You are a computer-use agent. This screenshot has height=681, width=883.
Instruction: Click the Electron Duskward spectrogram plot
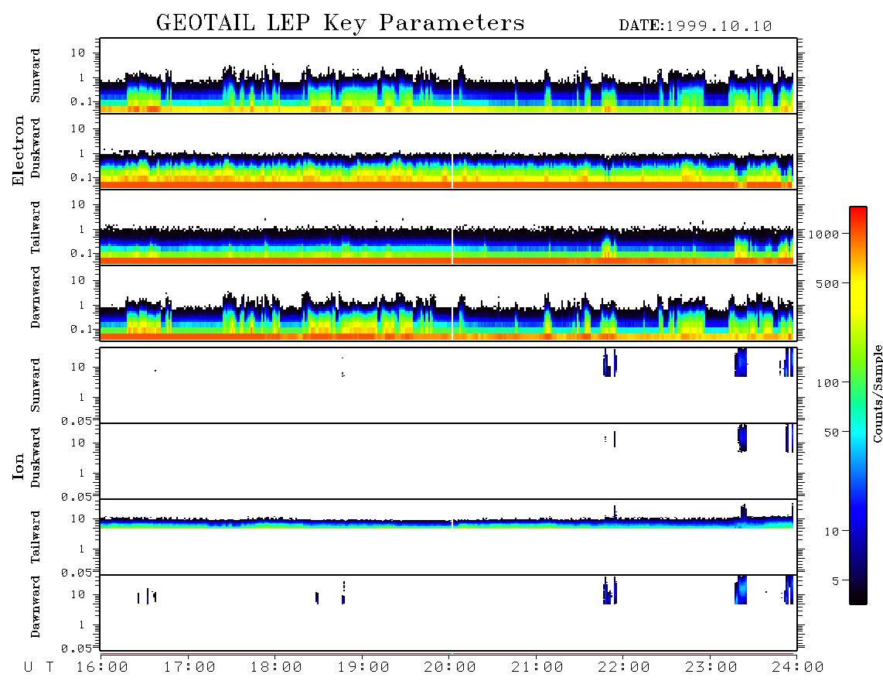pos(448,151)
